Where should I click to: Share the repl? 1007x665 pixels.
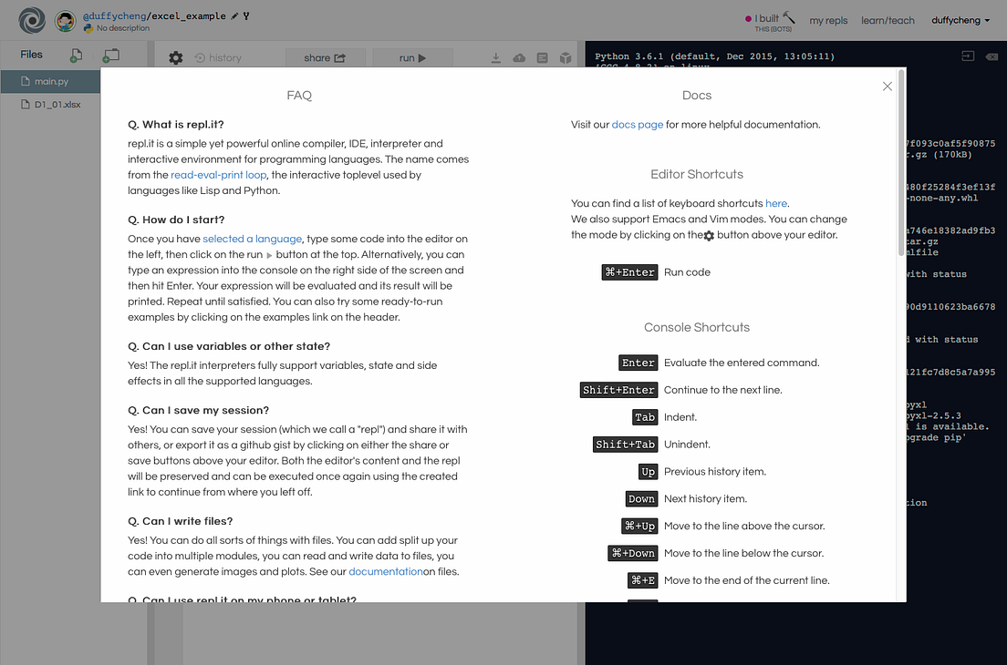pyautogui.click(x=325, y=56)
